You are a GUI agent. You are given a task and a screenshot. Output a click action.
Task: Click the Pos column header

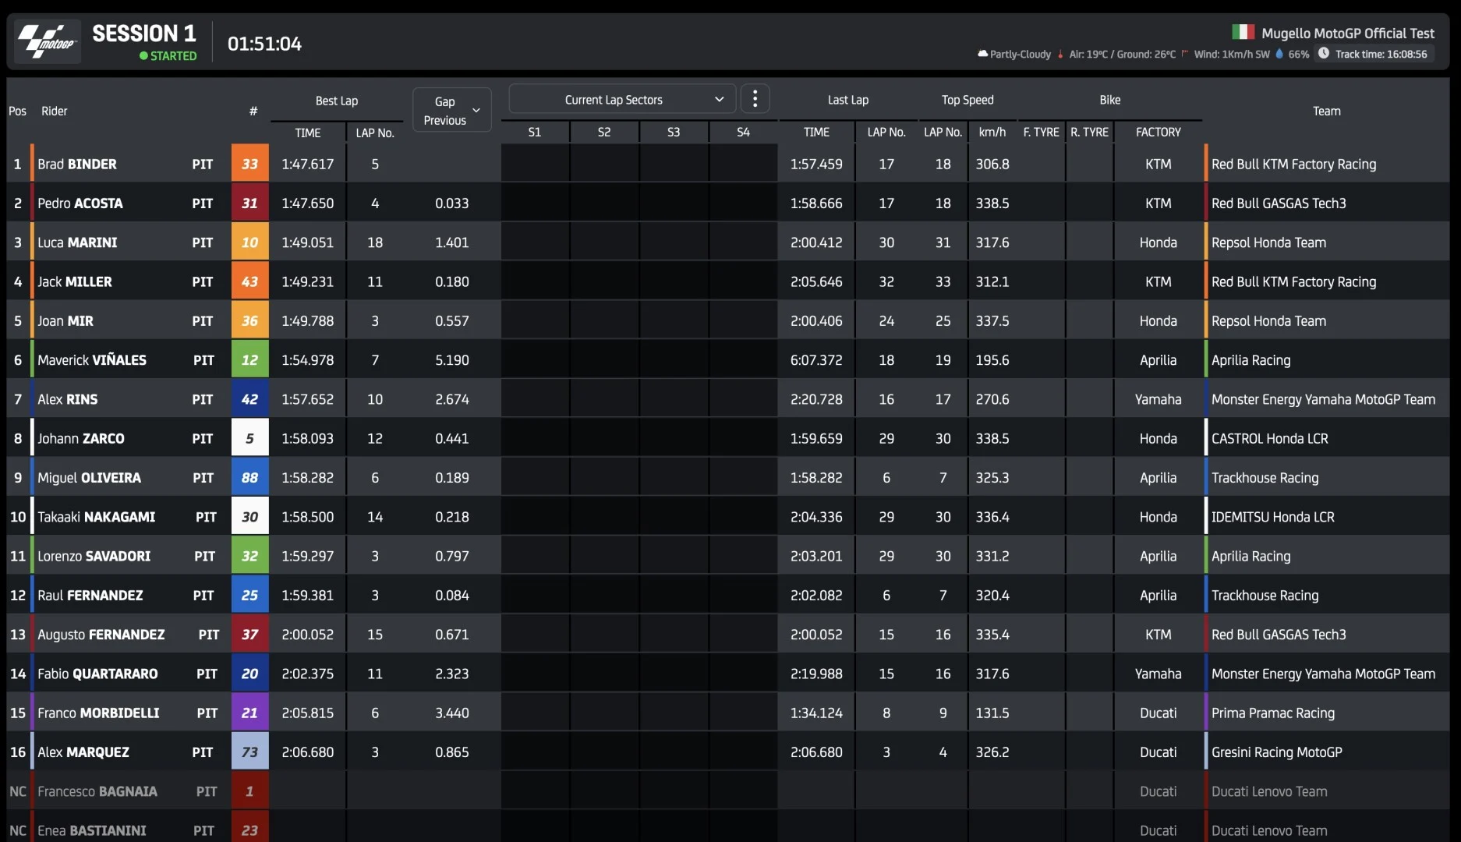point(17,111)
